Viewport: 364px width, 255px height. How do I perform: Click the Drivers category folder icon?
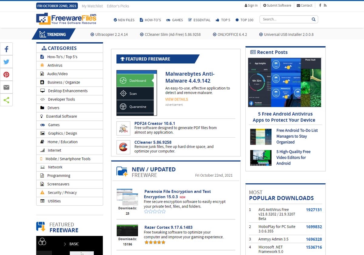42,108
